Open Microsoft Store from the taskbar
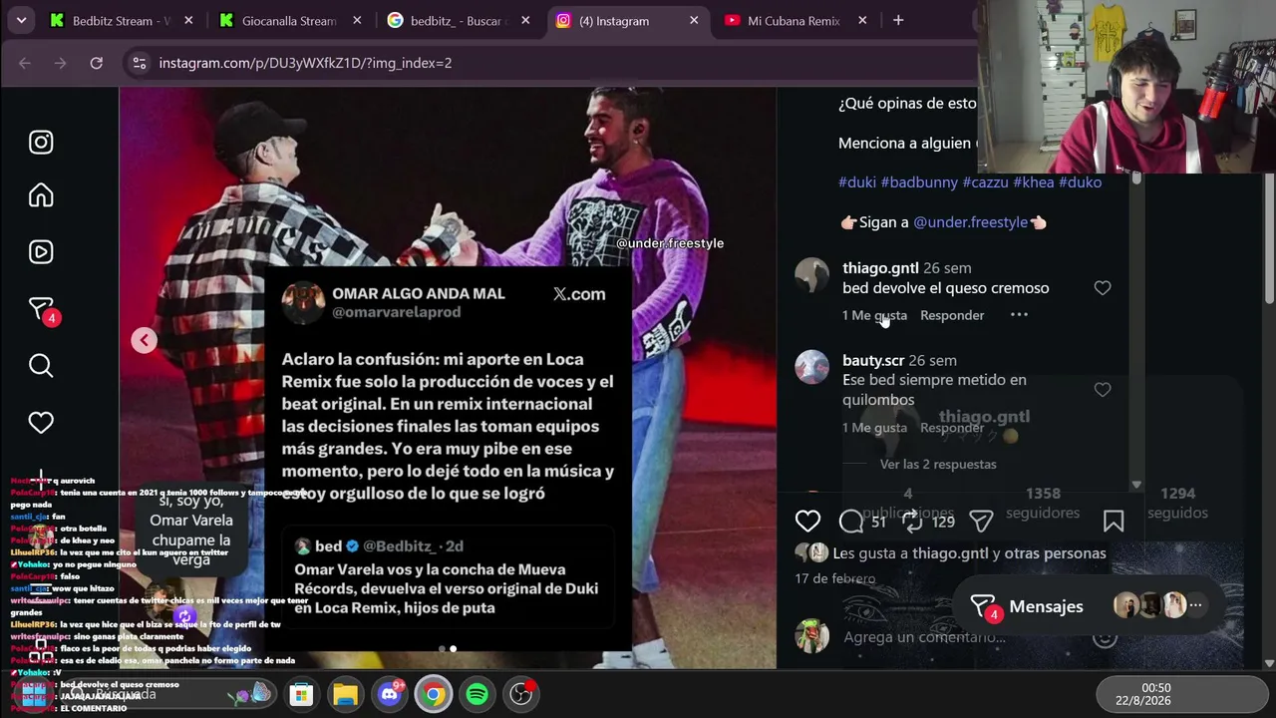1276x718 pixels. pos(301,694)
